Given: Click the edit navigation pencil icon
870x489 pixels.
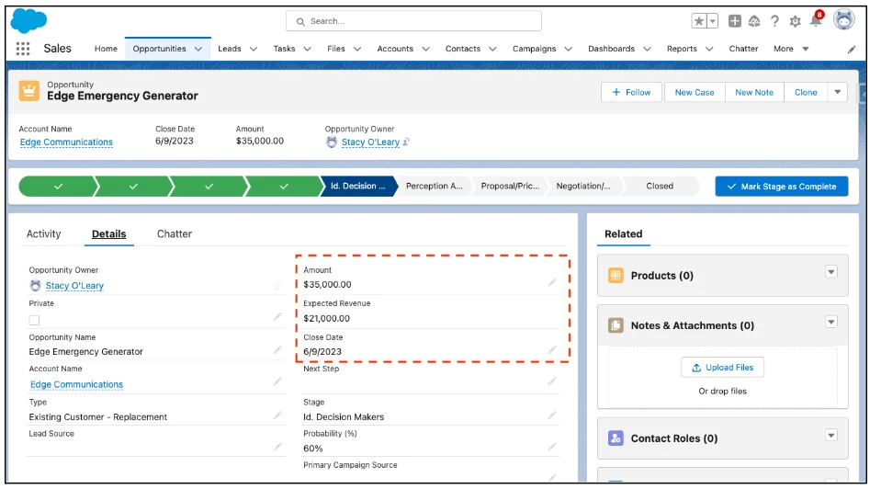Looking at the screenshot, I should tap(852, 50).
